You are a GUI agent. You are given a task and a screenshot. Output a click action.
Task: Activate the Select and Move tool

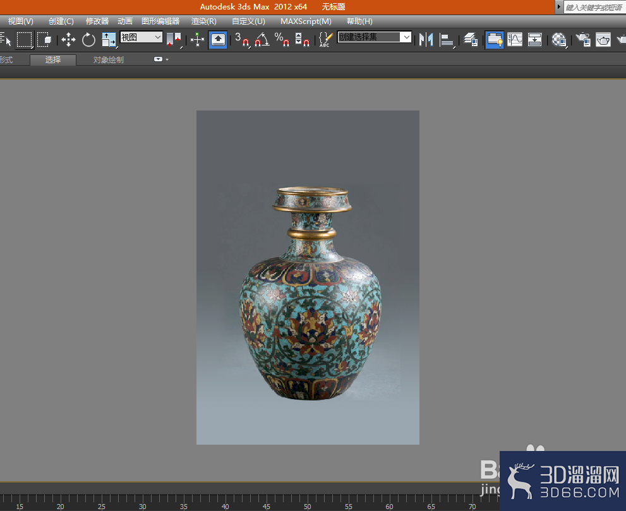[x=68, y=40]
